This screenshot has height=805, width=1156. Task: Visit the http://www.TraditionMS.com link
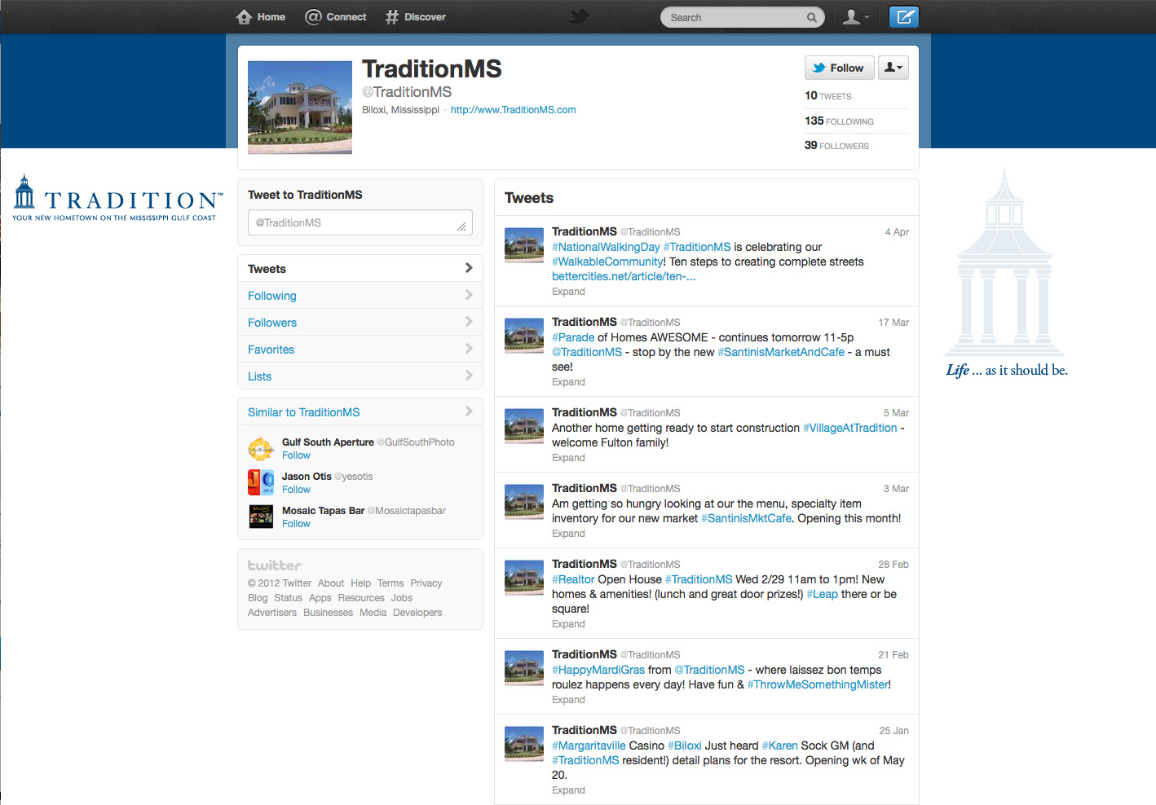(x=514, y=110)
